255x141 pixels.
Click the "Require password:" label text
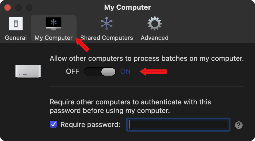click(x=90, y=125)
